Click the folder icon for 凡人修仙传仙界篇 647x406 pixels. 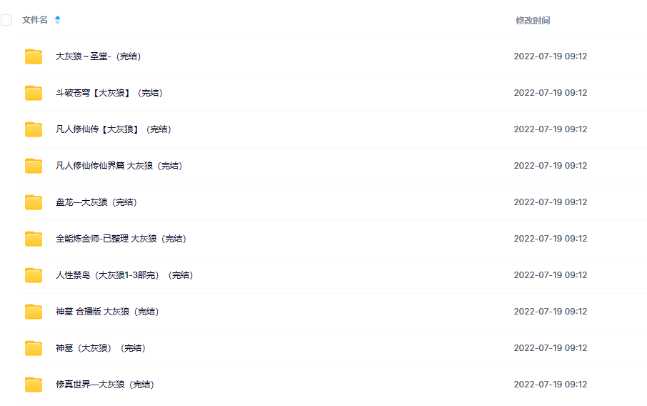click(x=34, y=166)
